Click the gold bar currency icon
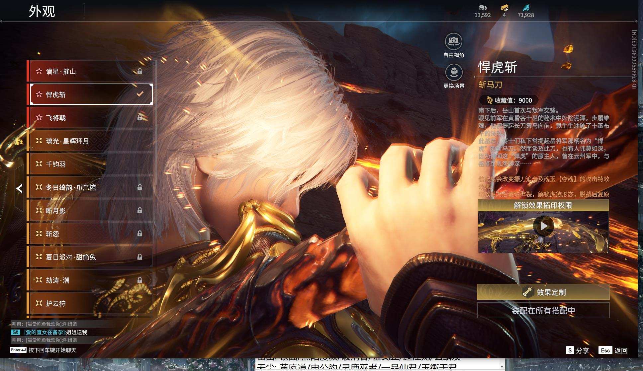Screen dimensions: 643x371 tap(504, 8)
